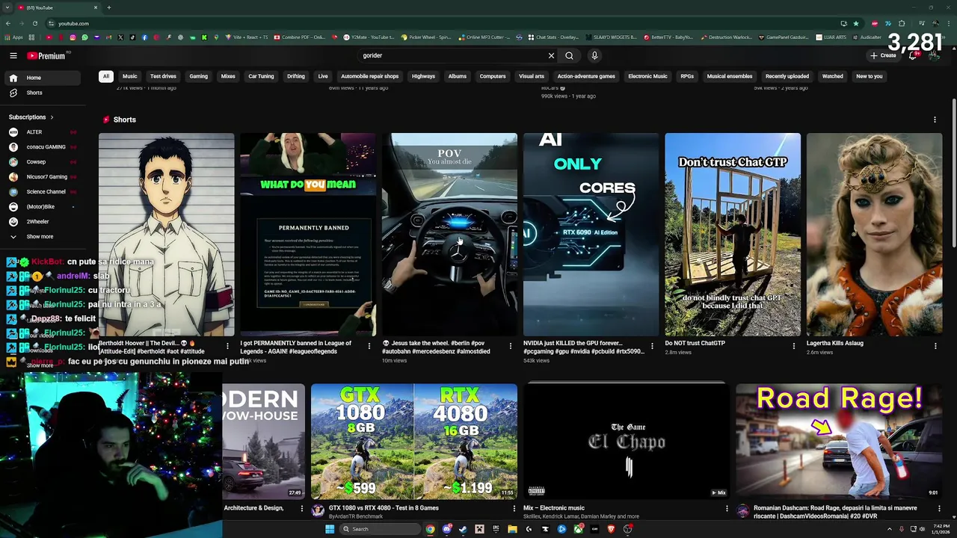
Task: Expand the Subscriptions section arrow
Action: 52,117
